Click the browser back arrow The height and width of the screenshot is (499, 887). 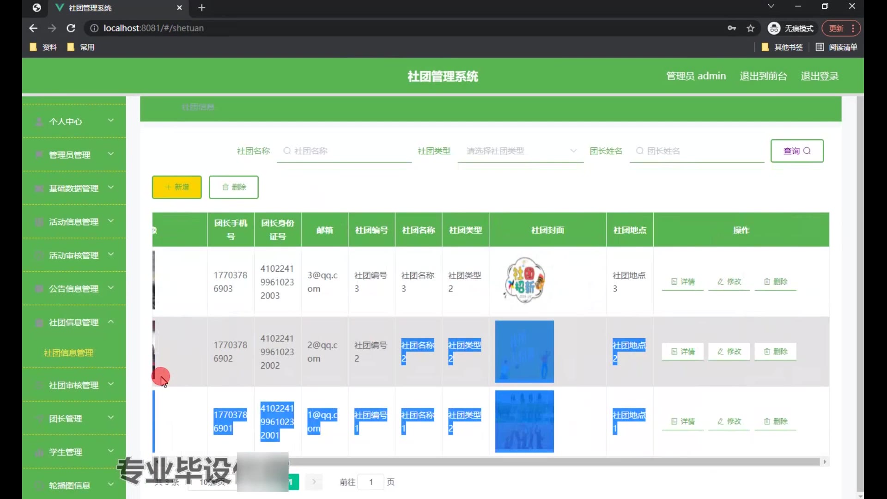[33, 28]
